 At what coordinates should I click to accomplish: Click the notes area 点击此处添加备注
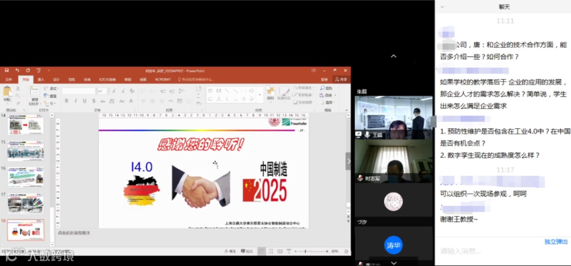pos(73,233)
